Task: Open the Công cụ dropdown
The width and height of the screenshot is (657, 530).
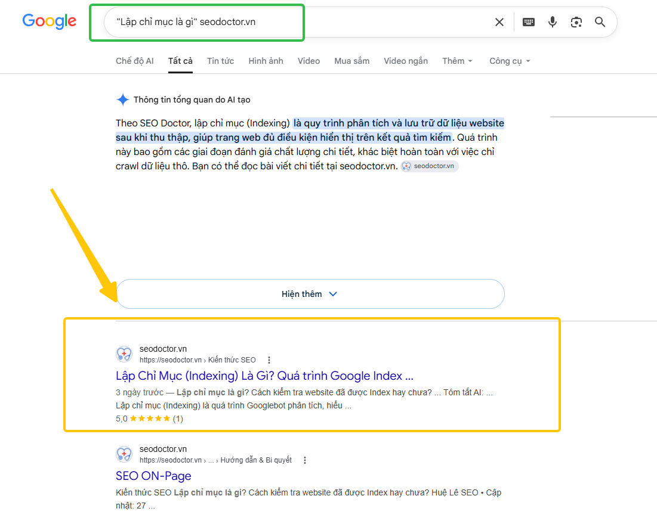Action: (x=510, y=61)
